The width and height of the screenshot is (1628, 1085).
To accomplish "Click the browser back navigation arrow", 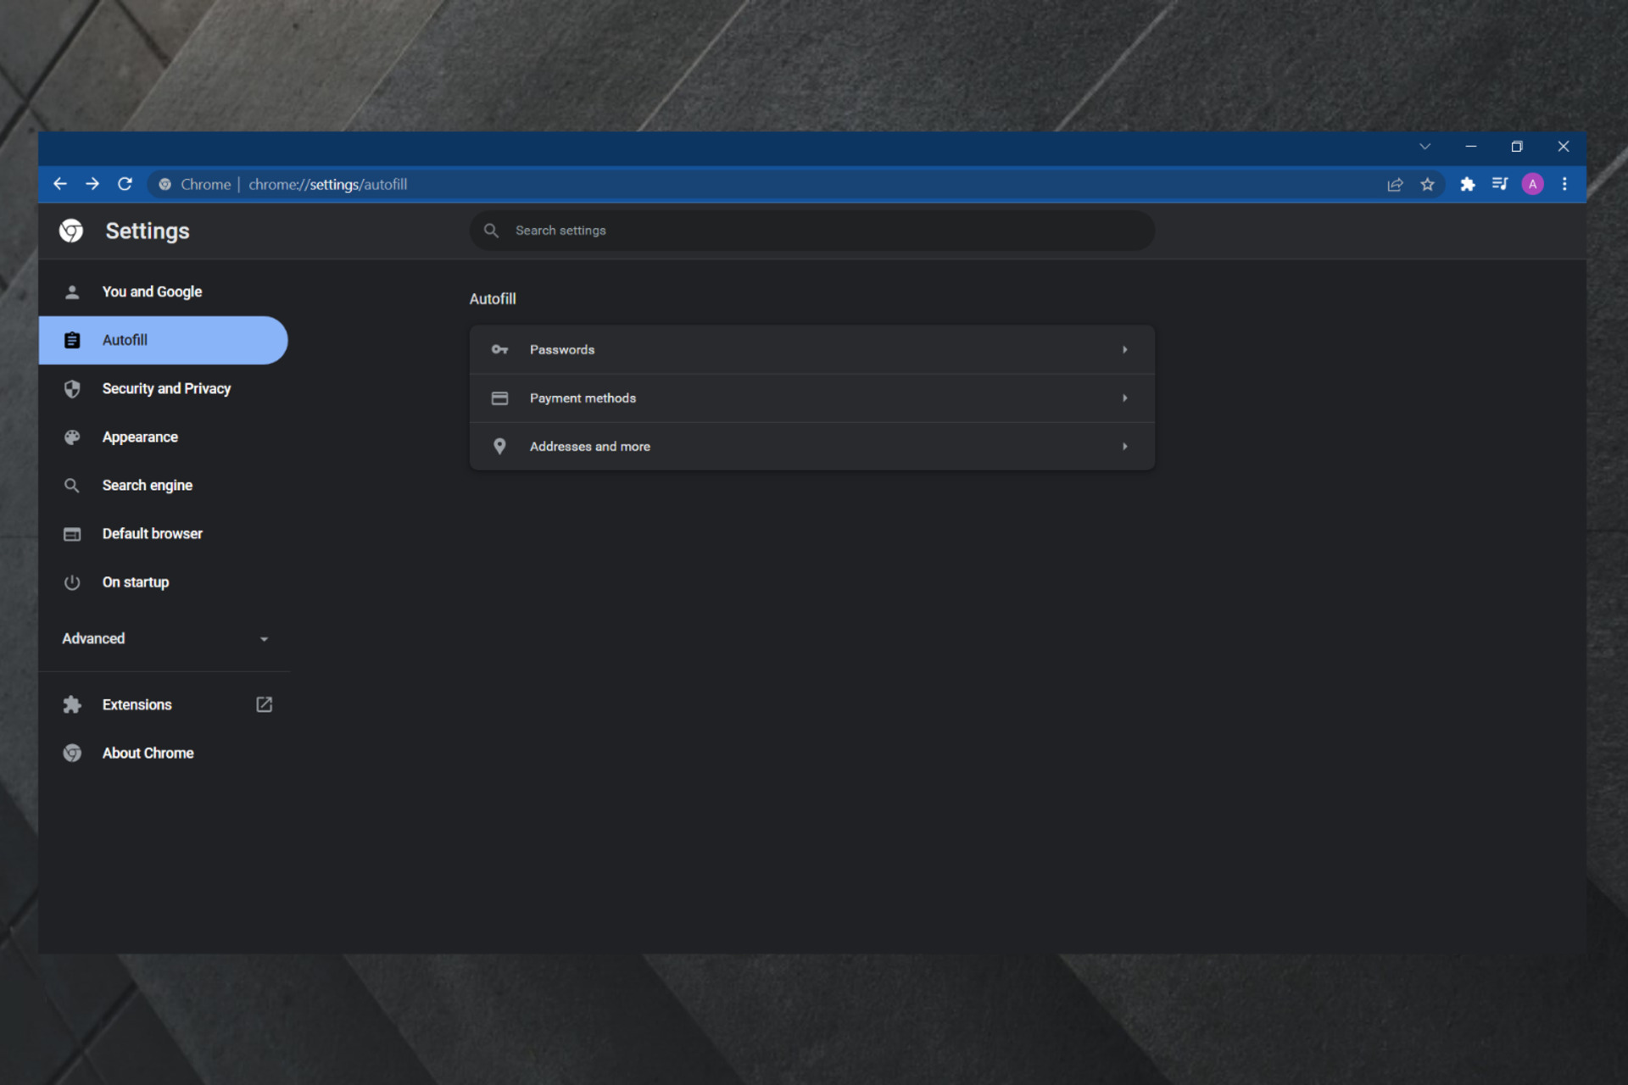I will click(62, 184).
